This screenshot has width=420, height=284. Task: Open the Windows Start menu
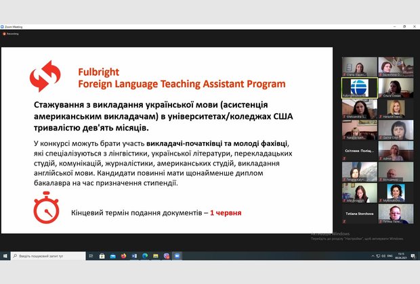click(5, 256)
